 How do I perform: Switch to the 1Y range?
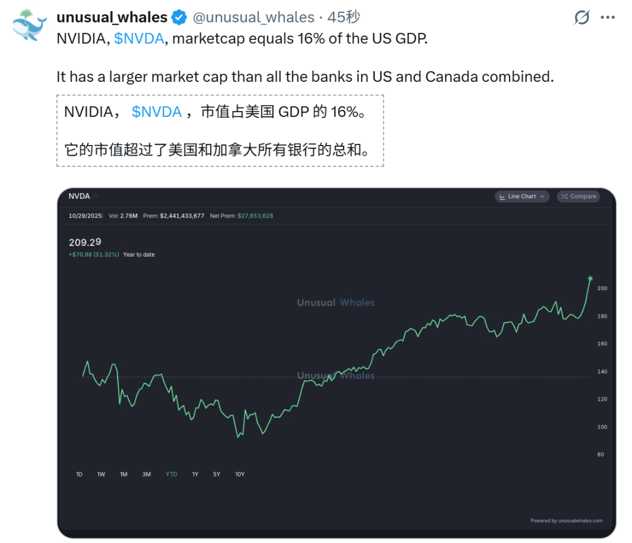195,474
